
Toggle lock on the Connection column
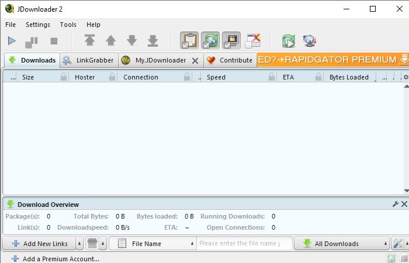click(187, 77)
